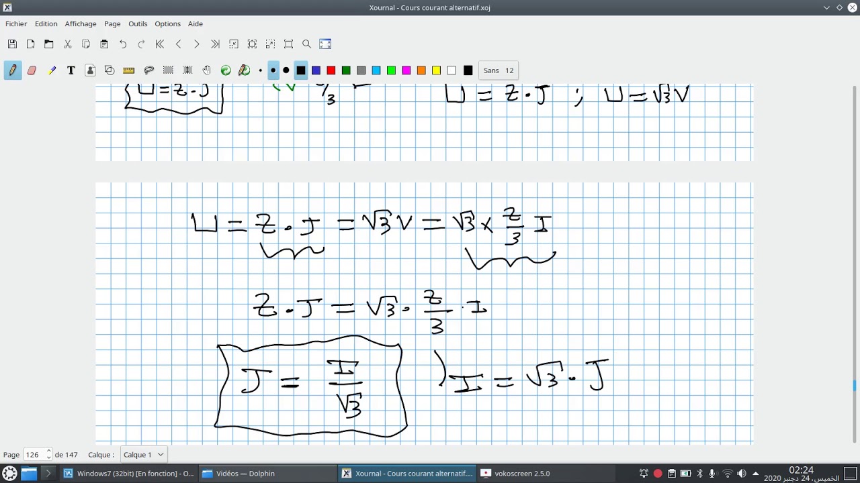Click the Paste clipboard icon
This screenshot has width=860, height=483.
pyautogui.click(x=104, y=44)
